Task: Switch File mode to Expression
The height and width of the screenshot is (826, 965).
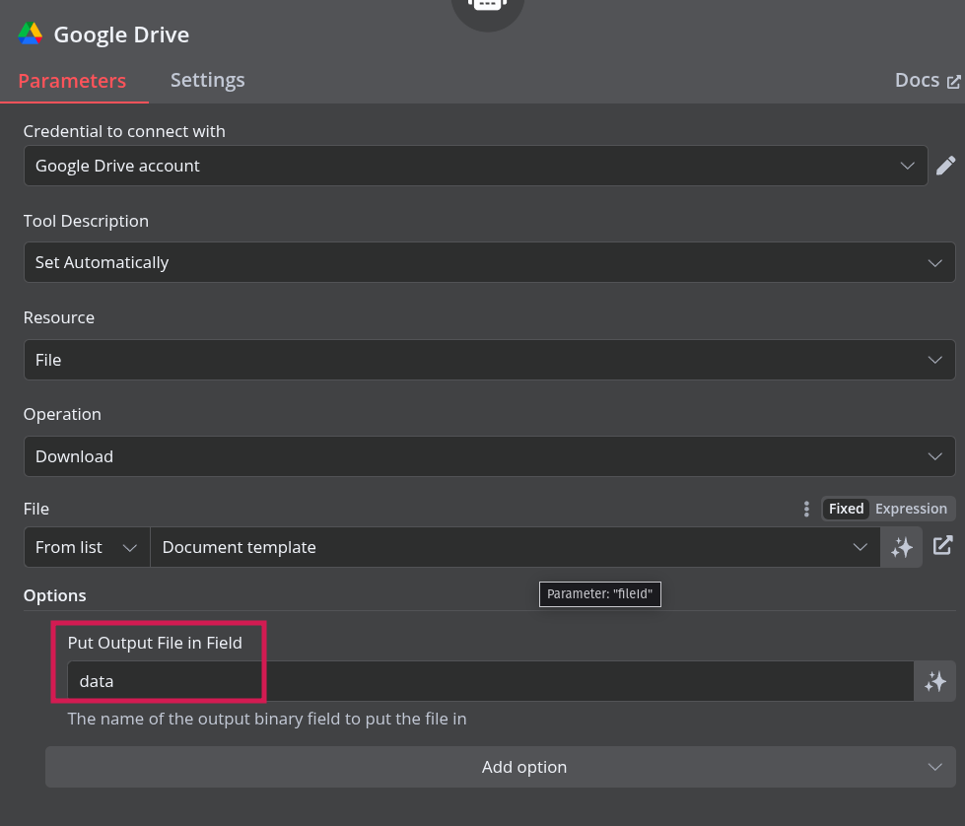Action: click(911, 509)
